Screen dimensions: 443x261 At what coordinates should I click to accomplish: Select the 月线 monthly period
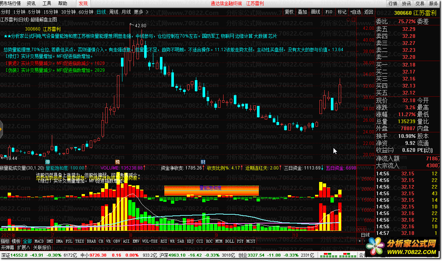126,12
